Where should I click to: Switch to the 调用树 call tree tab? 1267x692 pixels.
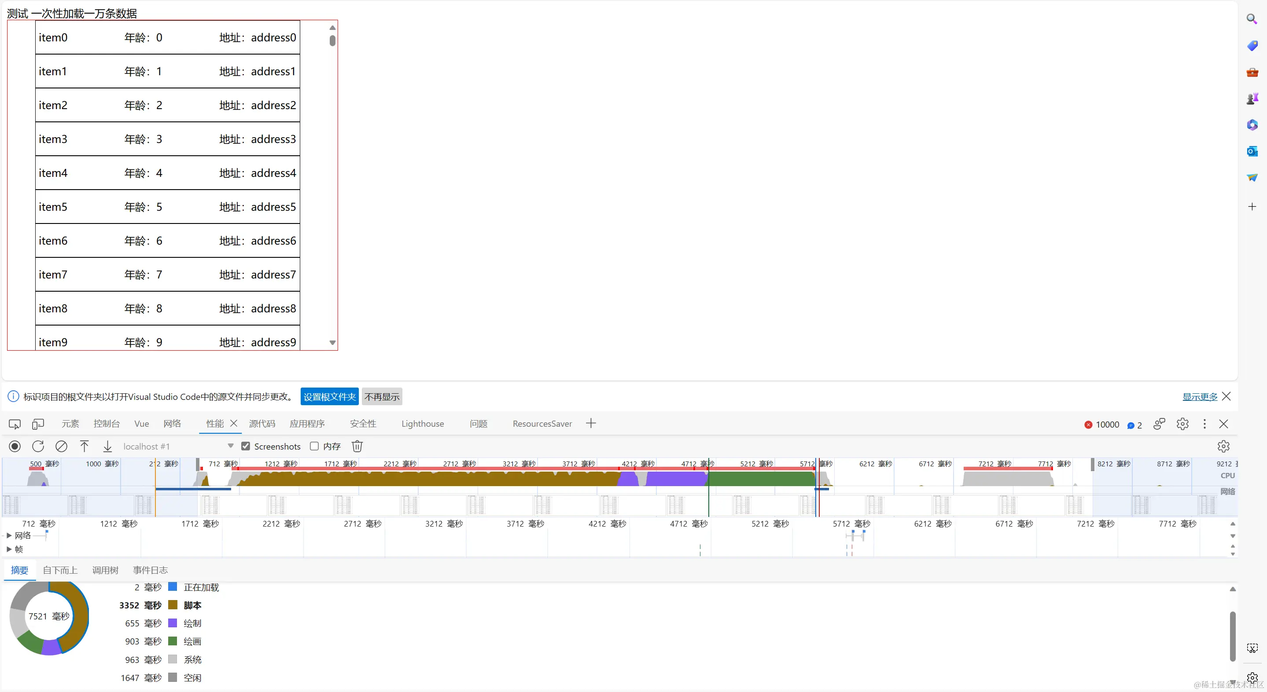[x=105, y=570]
